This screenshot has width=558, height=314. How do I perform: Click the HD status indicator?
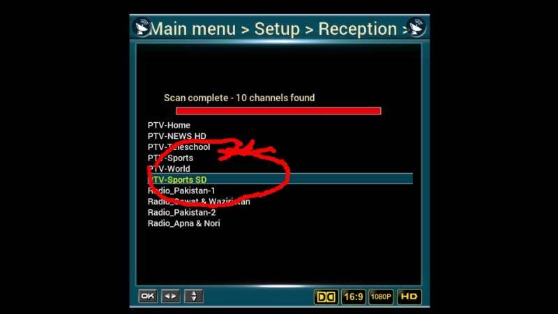[x=409, y=297]
